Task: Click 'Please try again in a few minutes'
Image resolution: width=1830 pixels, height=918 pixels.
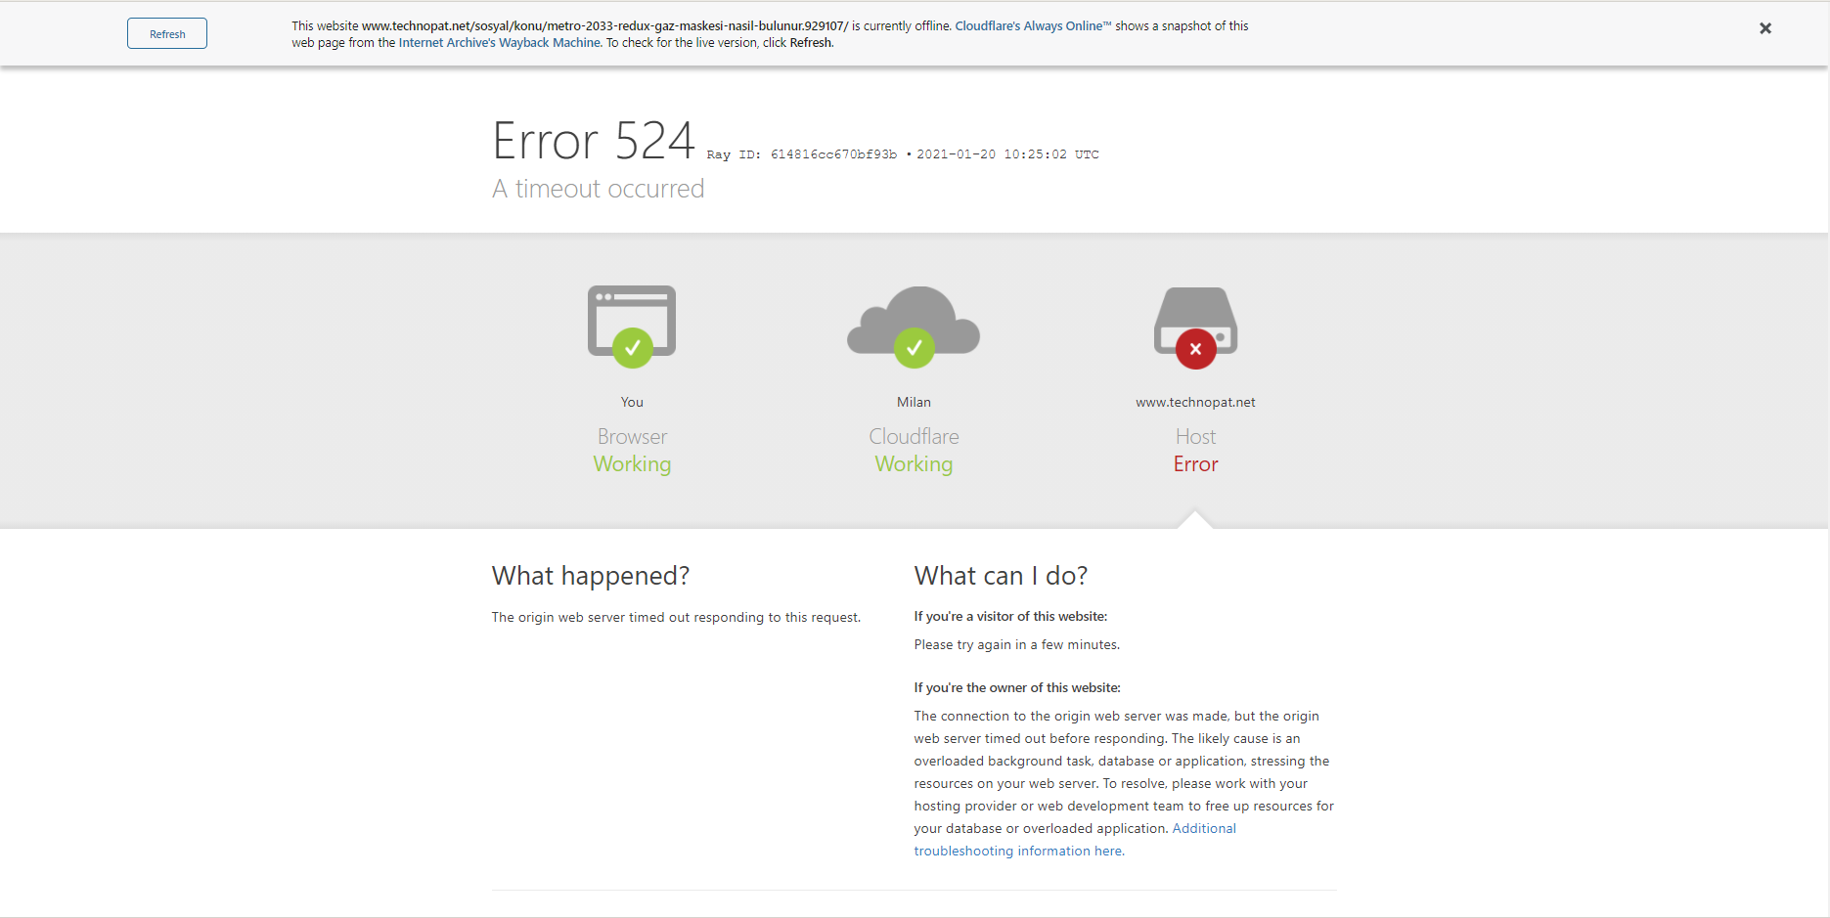Action: point(1017,645)
